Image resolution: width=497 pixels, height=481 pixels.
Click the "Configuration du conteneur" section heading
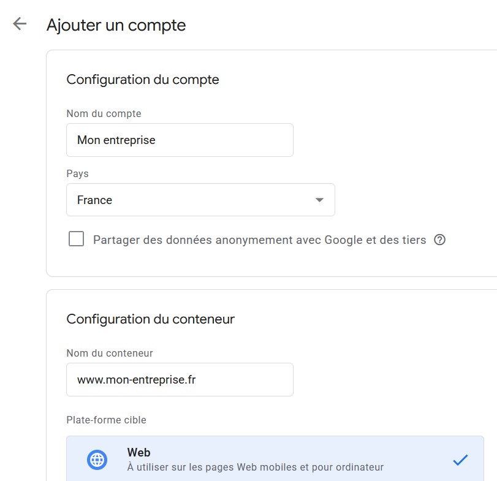click(150, 319)
